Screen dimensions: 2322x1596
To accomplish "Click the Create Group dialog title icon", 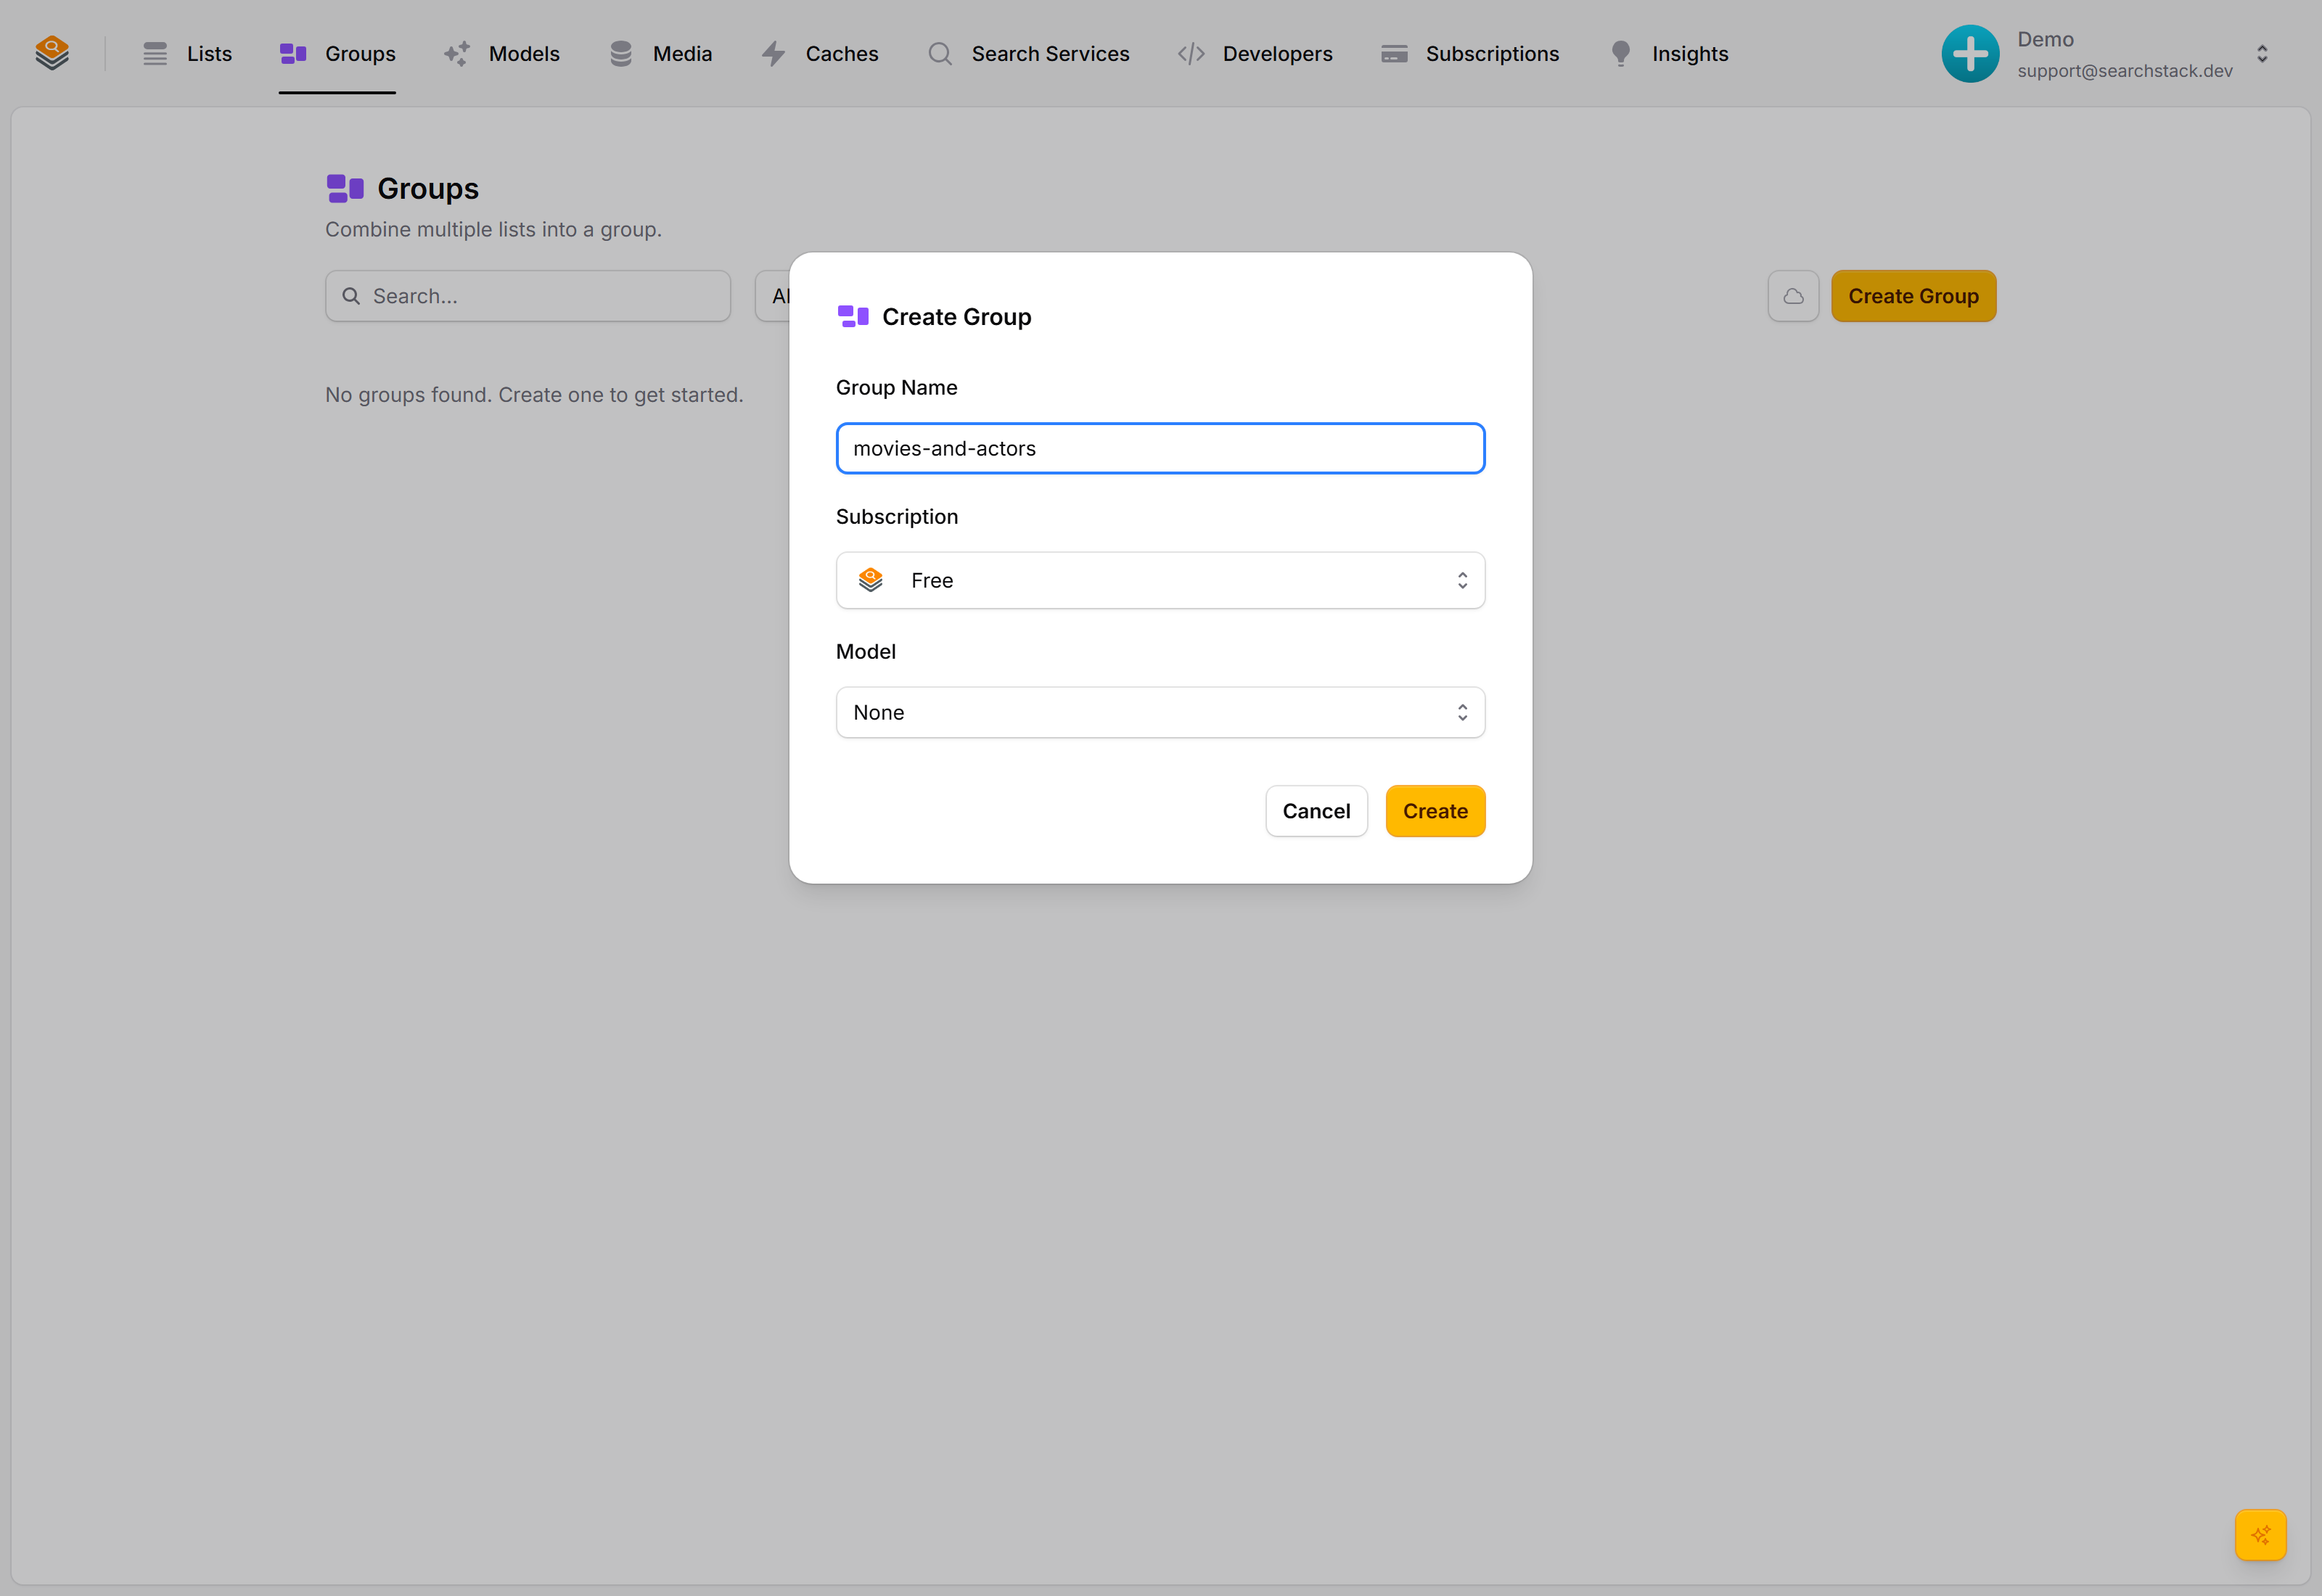I will [853, 317].
